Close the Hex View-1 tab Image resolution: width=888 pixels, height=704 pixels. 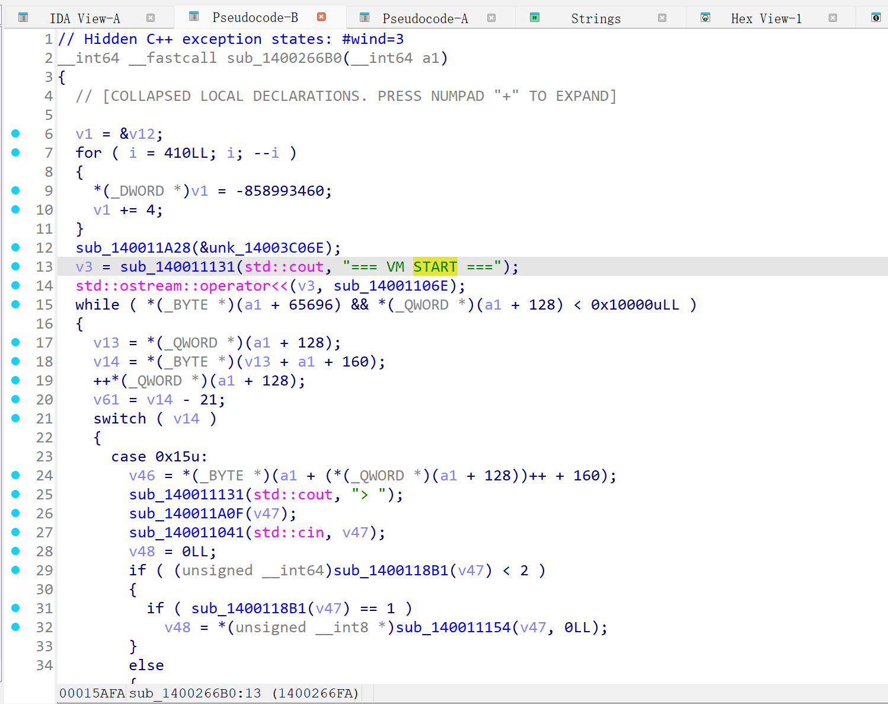coord(833,18)
